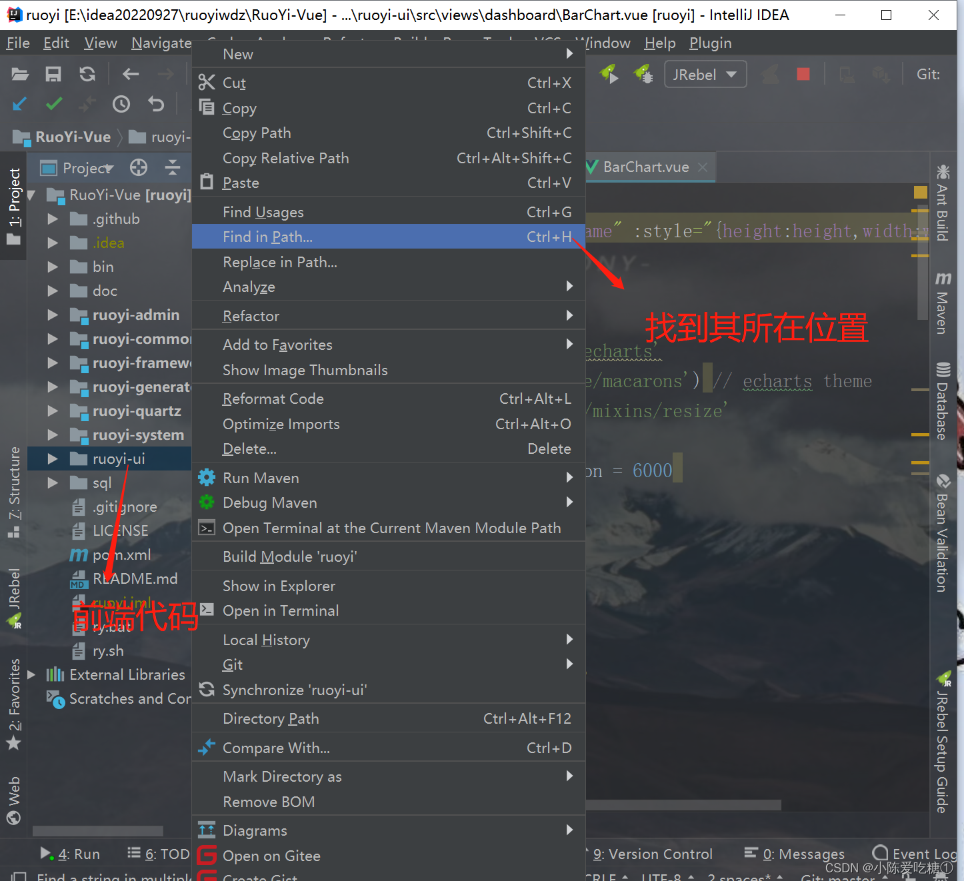This screenshot has height=881, width=964.
Task: Open the Refactor submenu
Action: click(x=389, y=316)
